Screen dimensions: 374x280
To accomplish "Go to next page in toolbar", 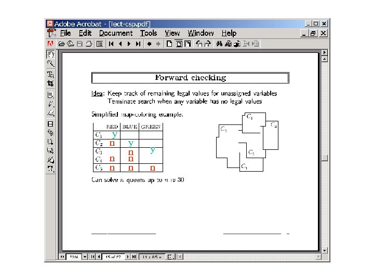I will click(129, 44).
